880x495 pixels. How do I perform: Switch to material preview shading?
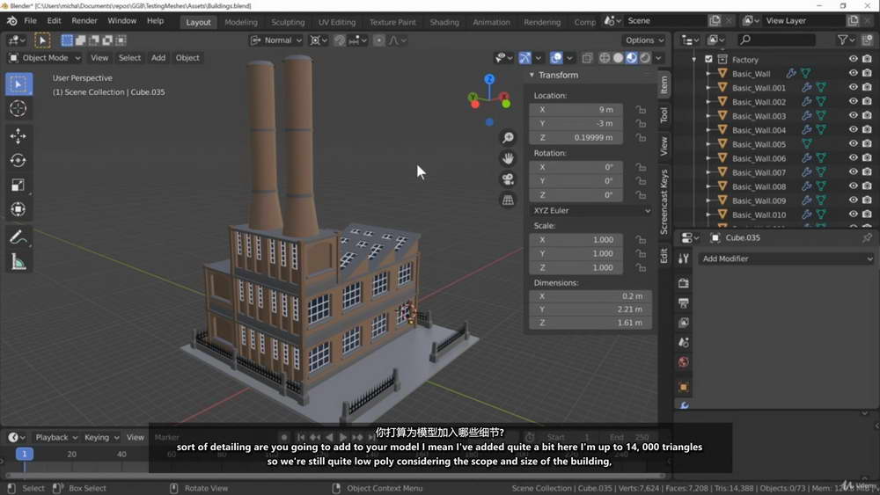click(x=631, y=58)
